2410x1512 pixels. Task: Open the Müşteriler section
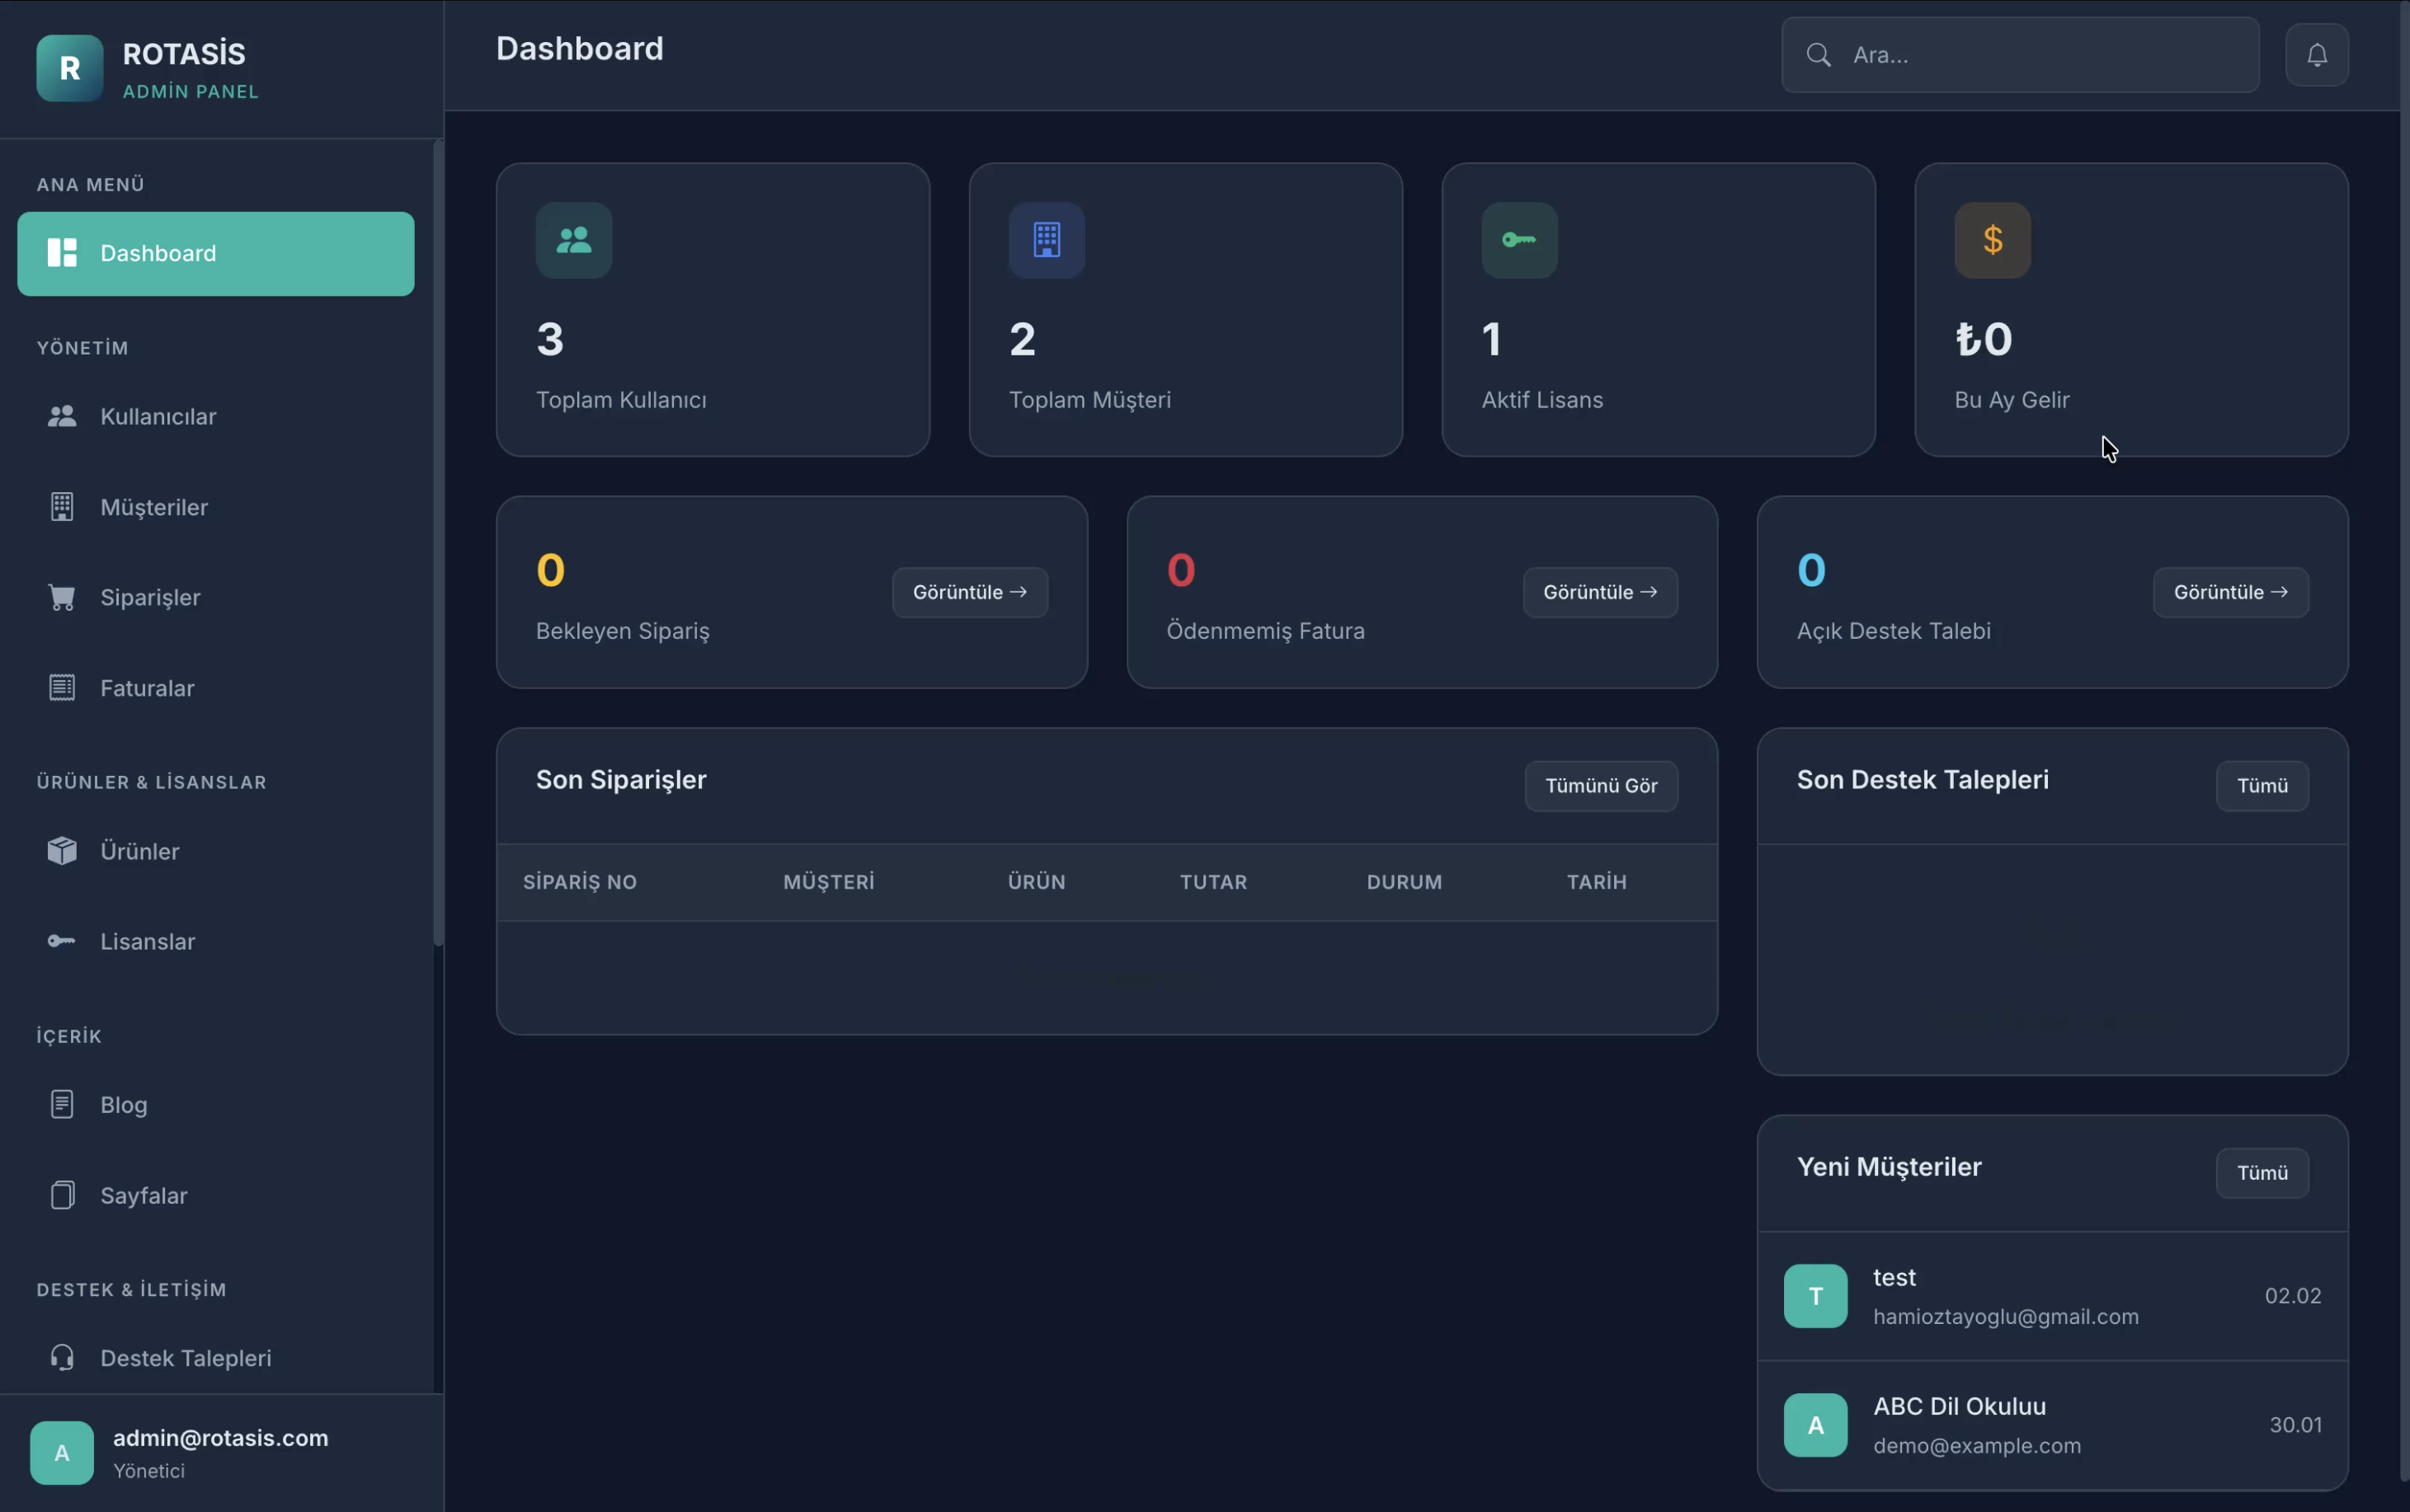point(216,507)
